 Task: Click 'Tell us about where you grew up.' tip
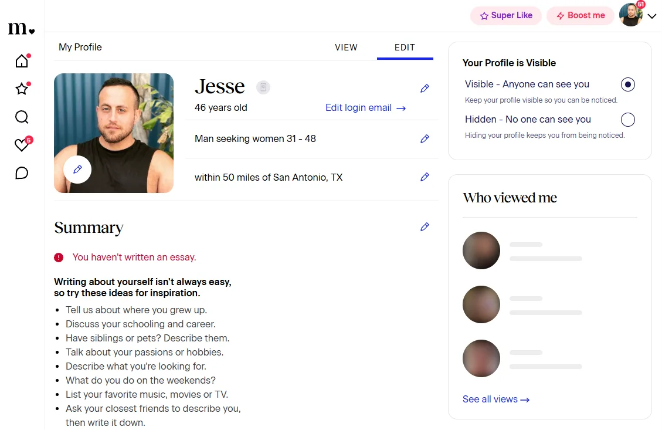(x=137, y=310)
